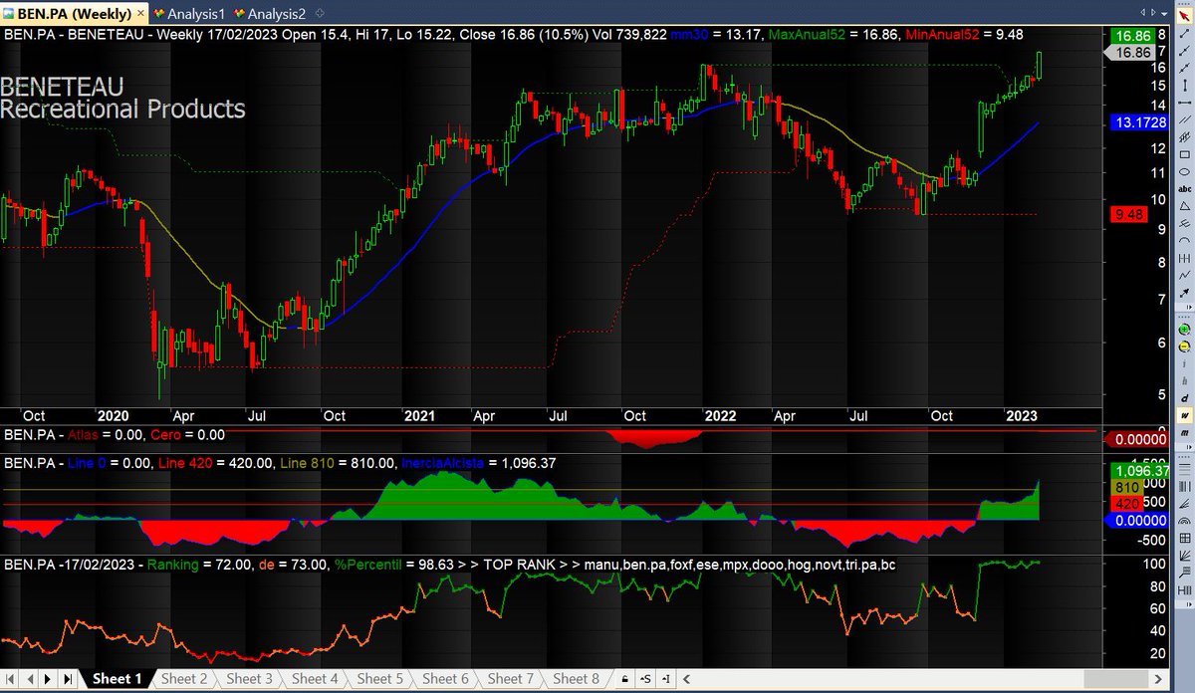Click the 2022 date axis label
The image size is (1195, 693).
click(x=720, y=416)
